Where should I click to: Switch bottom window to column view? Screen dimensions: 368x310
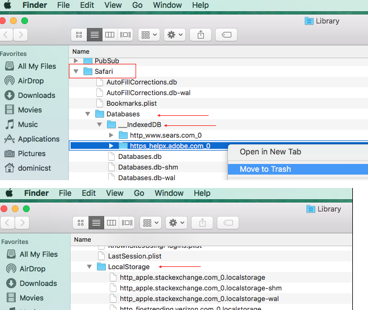tap(111, 223)
